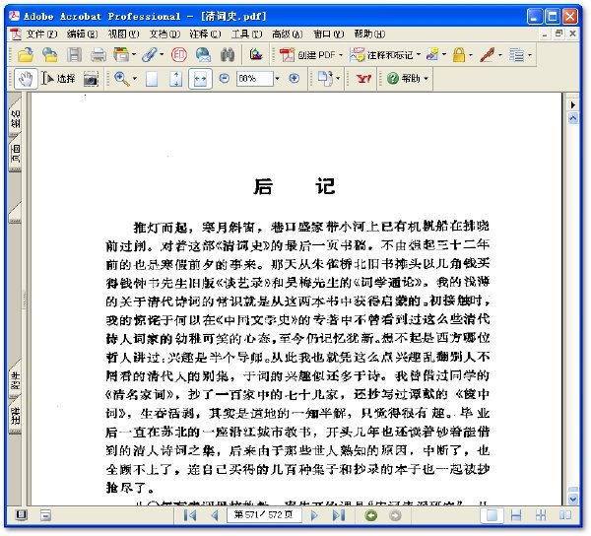Go to the first page
This screenshot has width=591, height=536.
point(190,515)
